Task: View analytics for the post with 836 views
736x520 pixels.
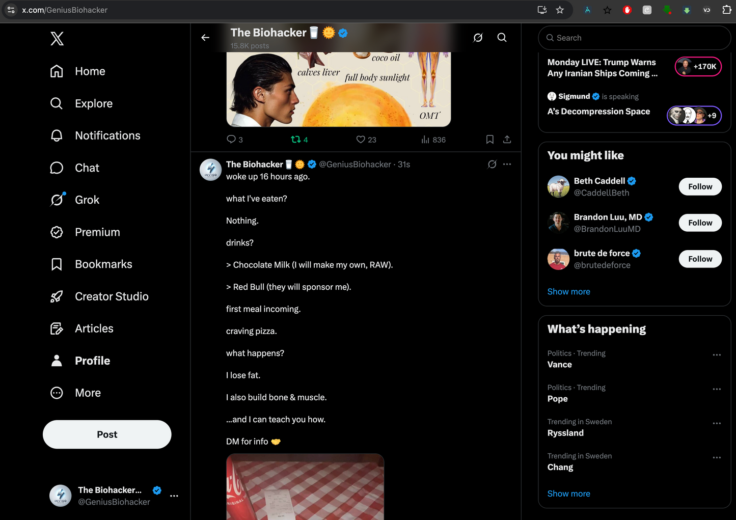Action: pyautogui.click(x=433, y=140)
